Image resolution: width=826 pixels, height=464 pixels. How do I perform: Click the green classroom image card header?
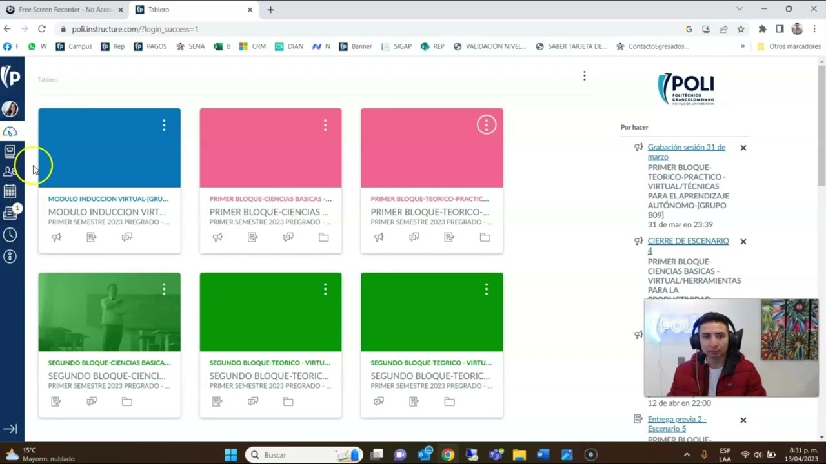[x=109, y=312]
